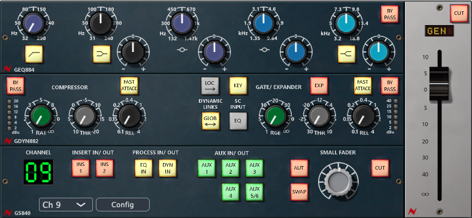472x218 pixels.
Task: Bypass the compressor section
Action: click(15, 85)
